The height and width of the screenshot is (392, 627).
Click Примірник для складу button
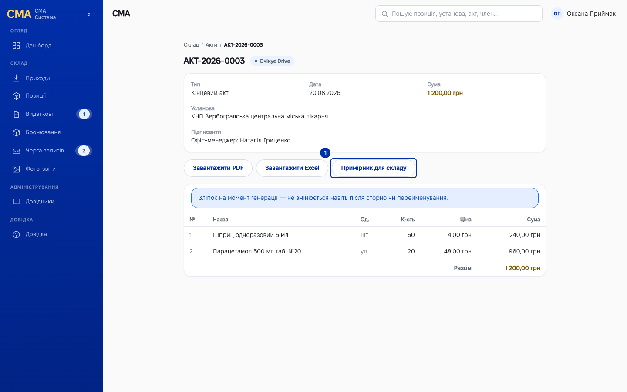pyautogui.click(x=374, y=168)
